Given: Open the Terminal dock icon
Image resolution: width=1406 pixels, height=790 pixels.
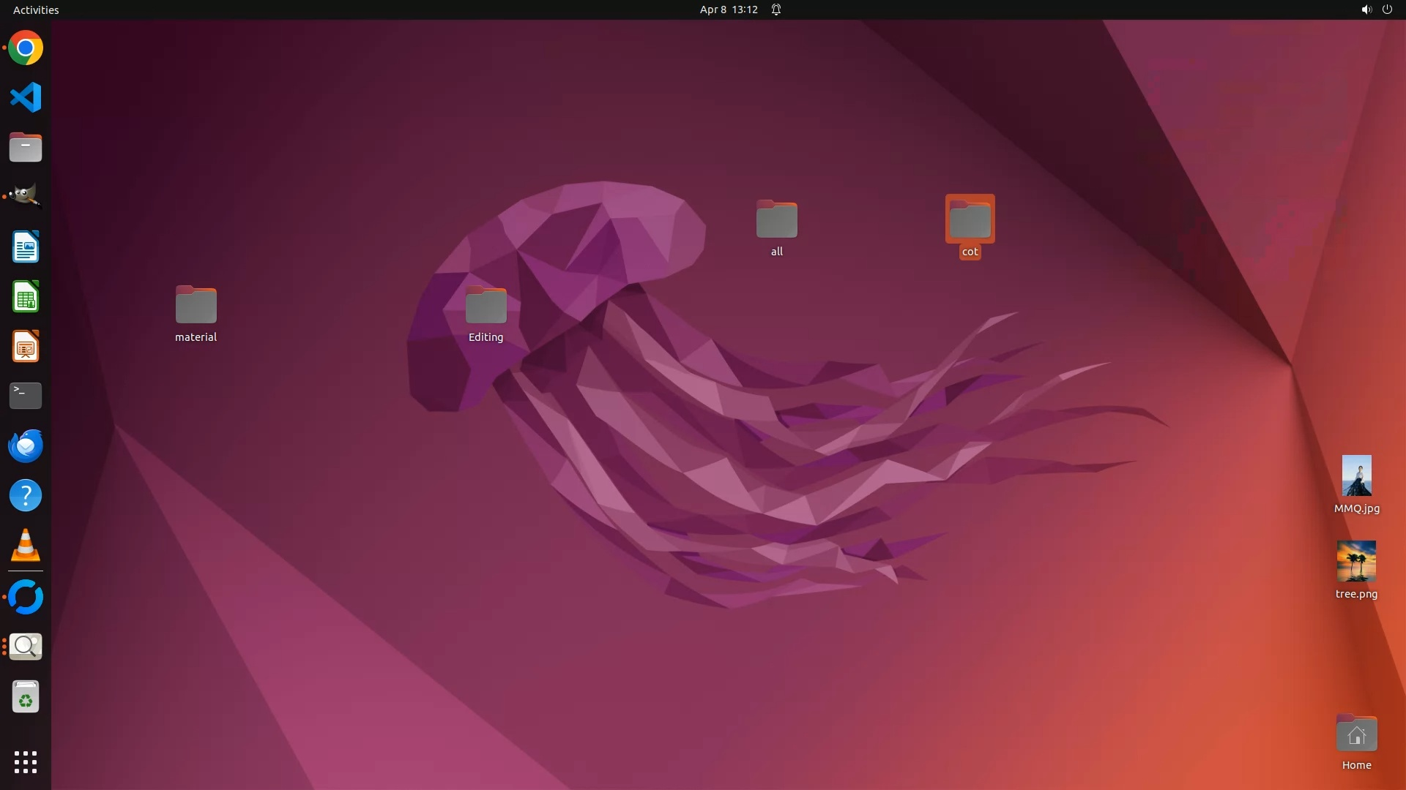Looking at the screenshot, I should pos(26,396).
